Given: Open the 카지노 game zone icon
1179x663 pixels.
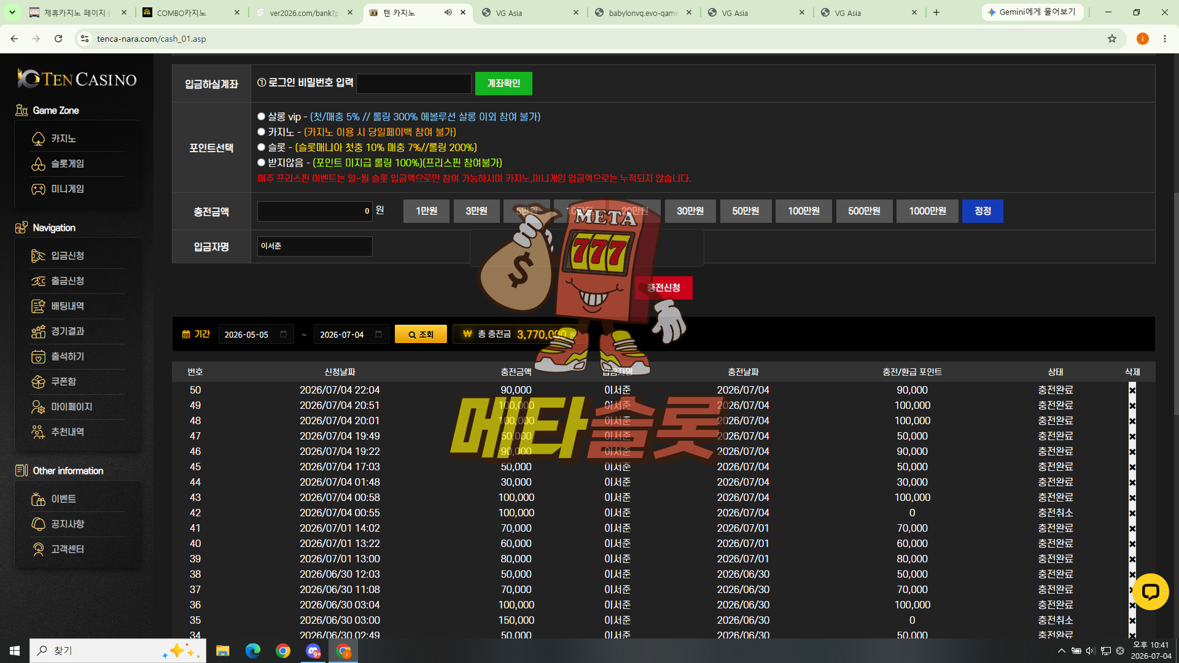Looking at the screenshot, I should pos(38,139).
